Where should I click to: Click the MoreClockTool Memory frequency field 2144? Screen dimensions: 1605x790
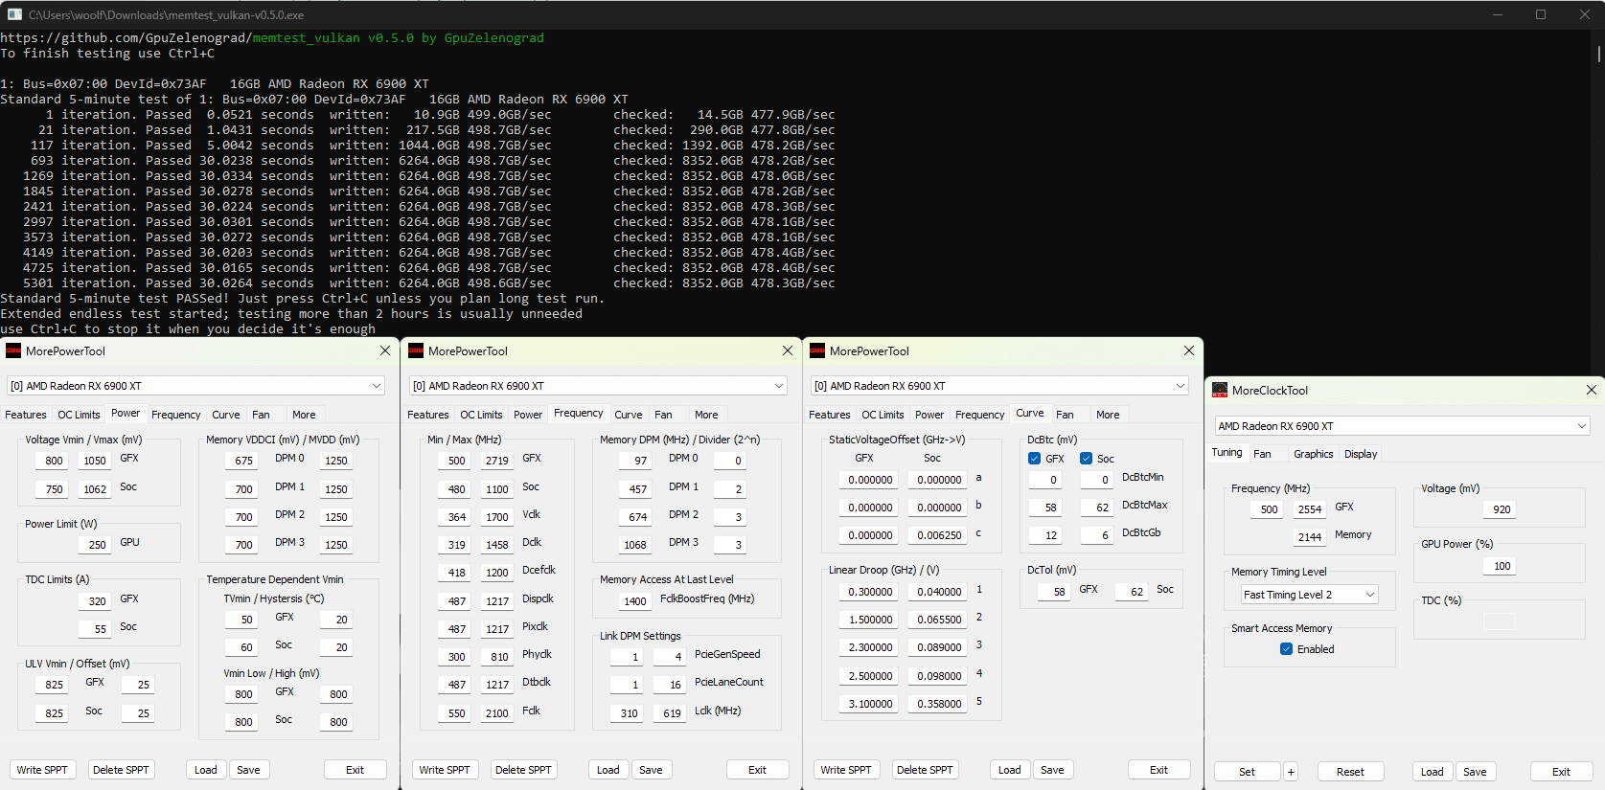(1310, 537)
